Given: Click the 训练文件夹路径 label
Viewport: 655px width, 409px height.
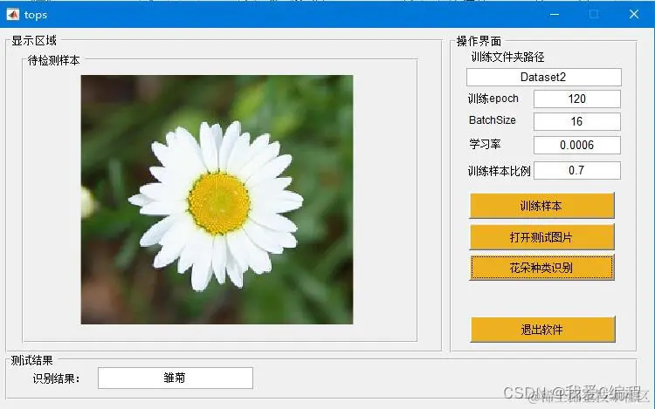Looking at the screenshot, I should tap(507, 57).
